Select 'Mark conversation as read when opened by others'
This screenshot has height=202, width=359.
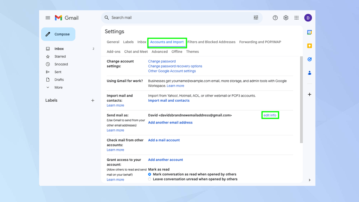150,174
